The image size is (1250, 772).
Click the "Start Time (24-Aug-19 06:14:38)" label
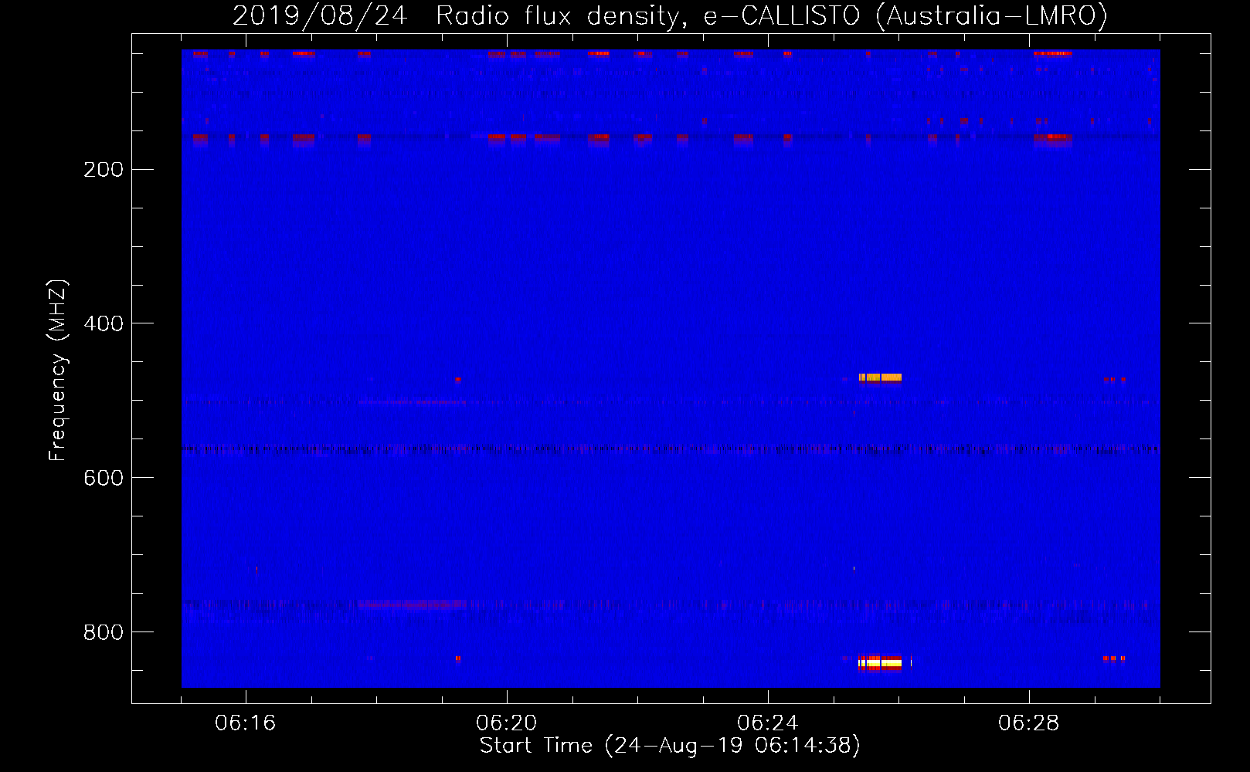(x=670, y=746)
